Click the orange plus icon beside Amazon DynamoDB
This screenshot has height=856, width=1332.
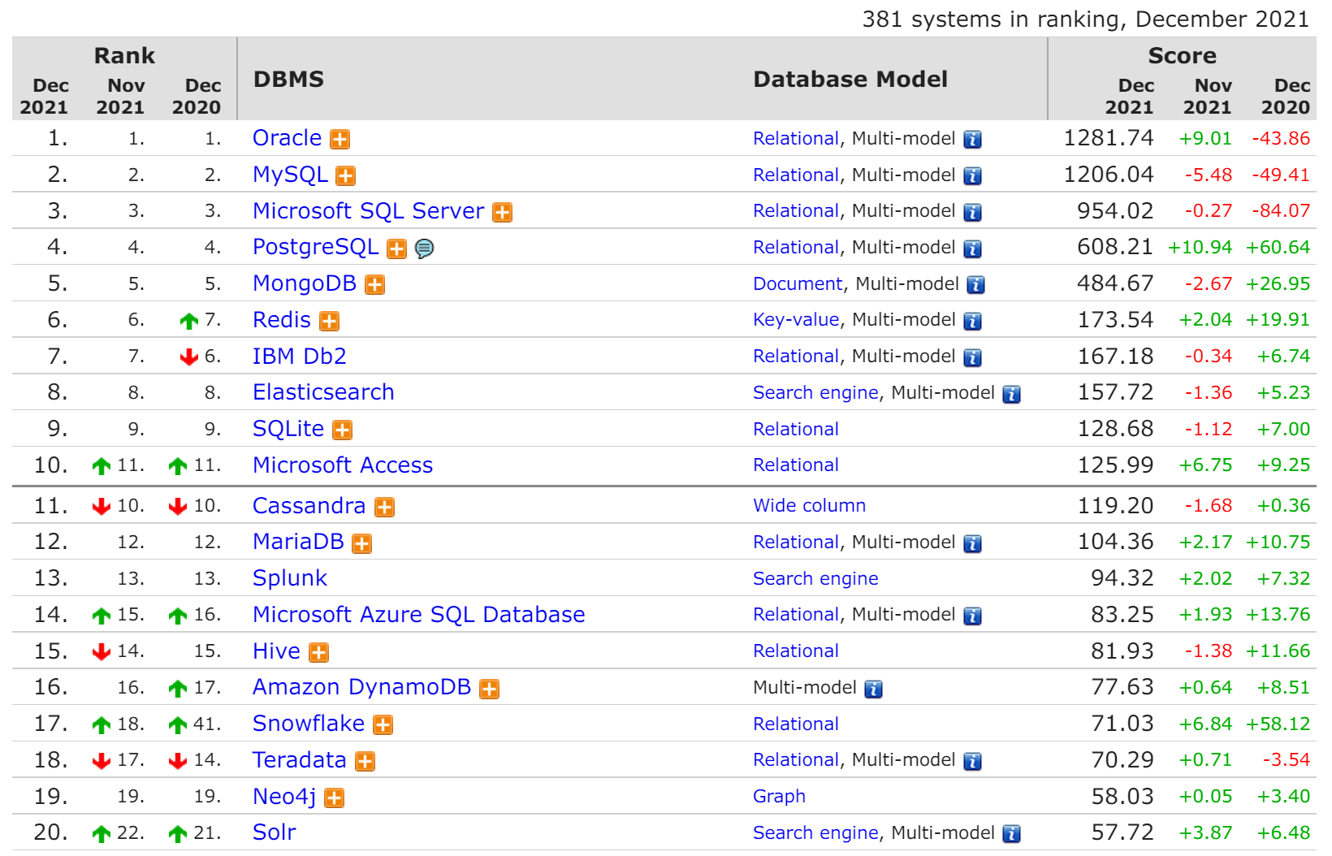489,690
